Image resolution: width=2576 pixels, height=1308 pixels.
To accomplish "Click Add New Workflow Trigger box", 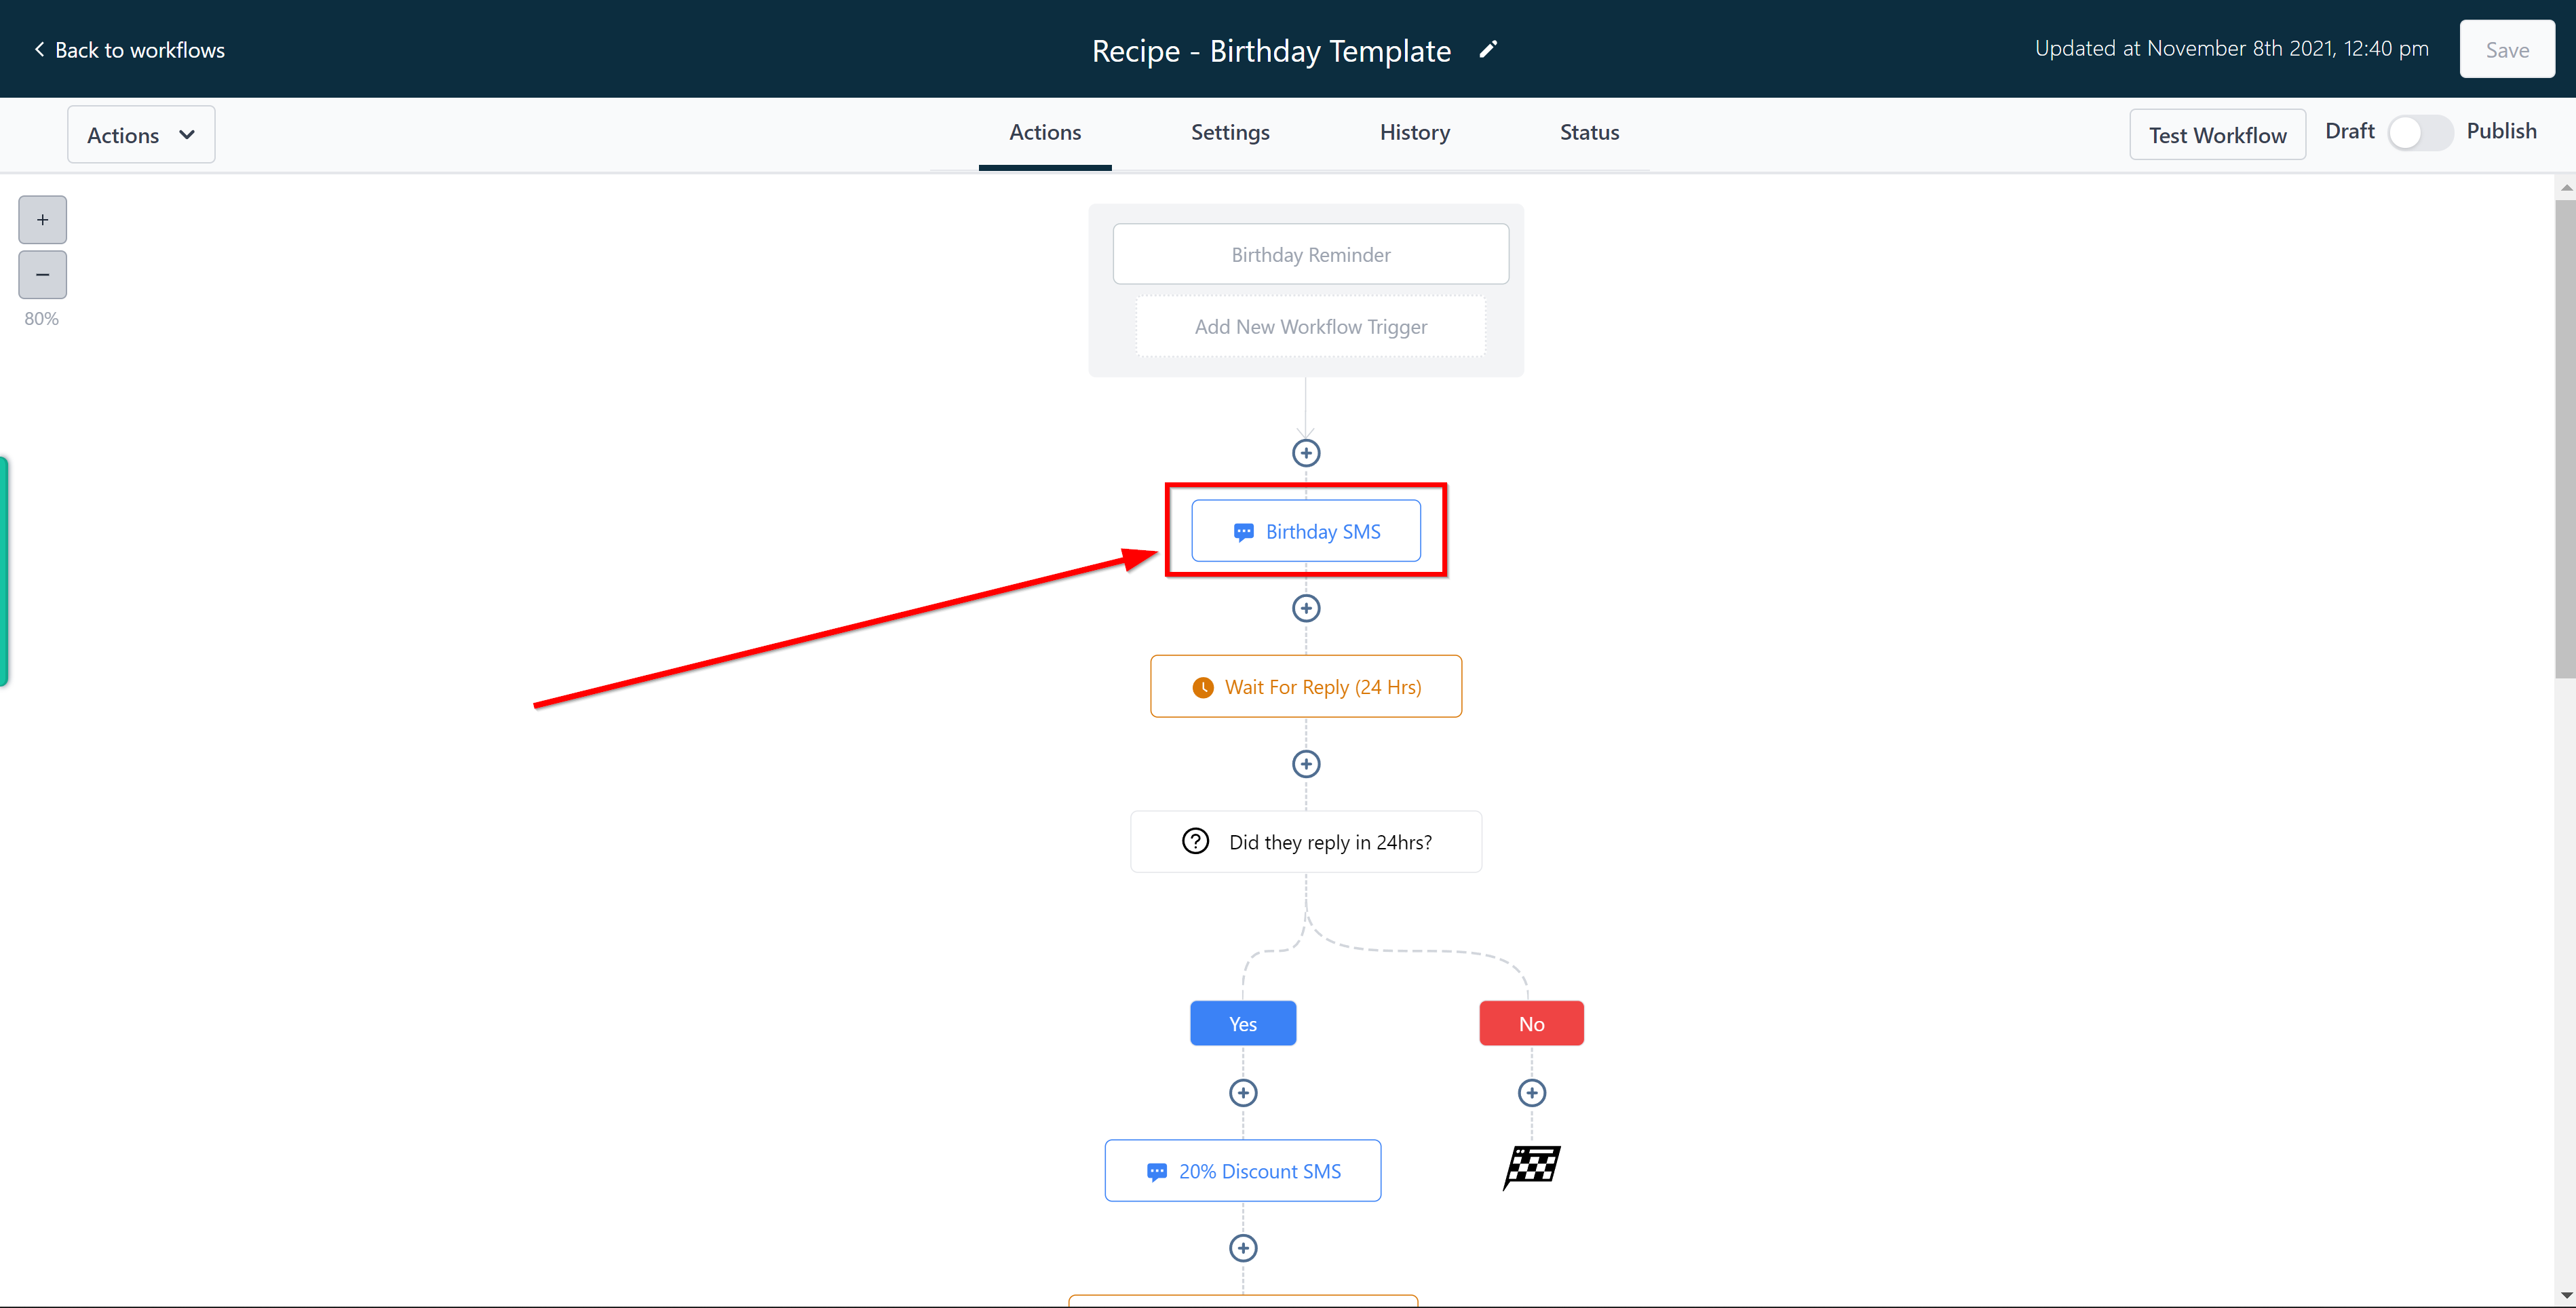I will click(x=1310, y=327).
